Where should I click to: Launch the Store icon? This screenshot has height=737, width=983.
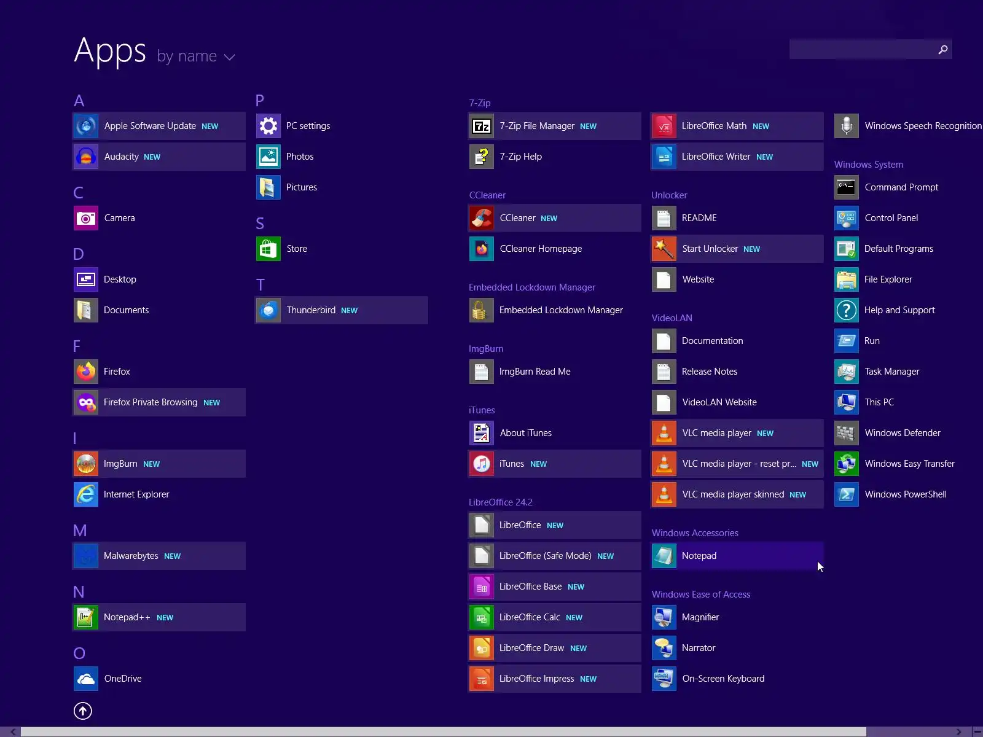coord(268,249)
